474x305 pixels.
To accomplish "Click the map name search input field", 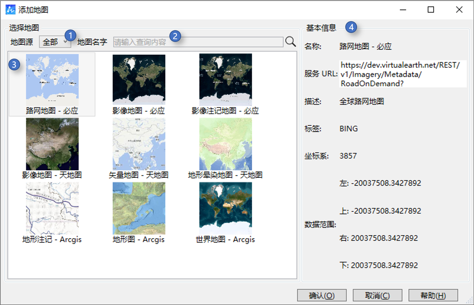I will tap(198, 42).
